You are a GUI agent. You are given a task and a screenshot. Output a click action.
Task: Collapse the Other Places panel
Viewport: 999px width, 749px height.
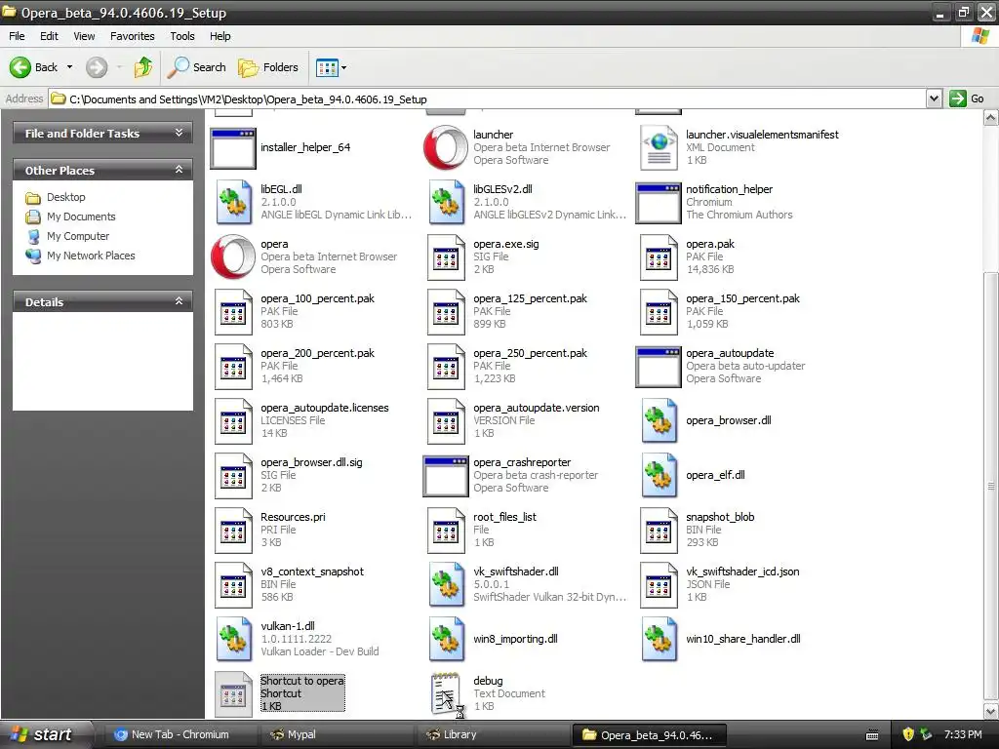pos(180,170)
